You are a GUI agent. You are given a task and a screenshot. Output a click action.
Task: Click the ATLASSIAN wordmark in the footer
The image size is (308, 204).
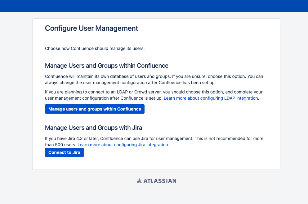coord(160,181)
